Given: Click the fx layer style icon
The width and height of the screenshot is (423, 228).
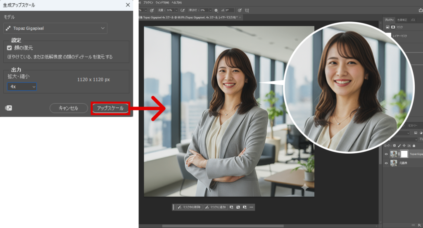Looking at the screenshot, I should click(x=418, y=225).
